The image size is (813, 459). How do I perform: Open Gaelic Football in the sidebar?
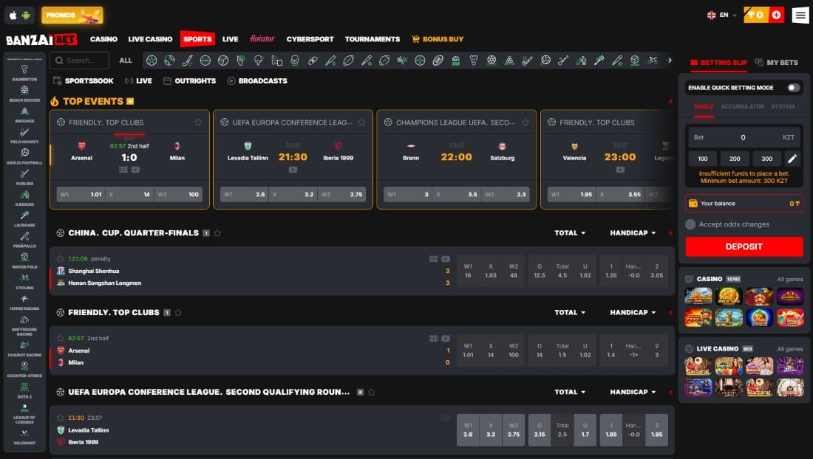(x=24, y=156)
